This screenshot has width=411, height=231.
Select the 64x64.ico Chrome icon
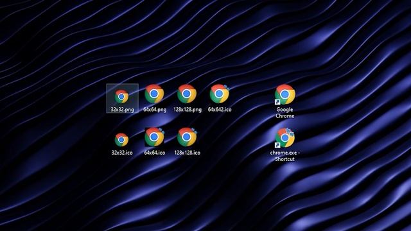pos(154,137)
